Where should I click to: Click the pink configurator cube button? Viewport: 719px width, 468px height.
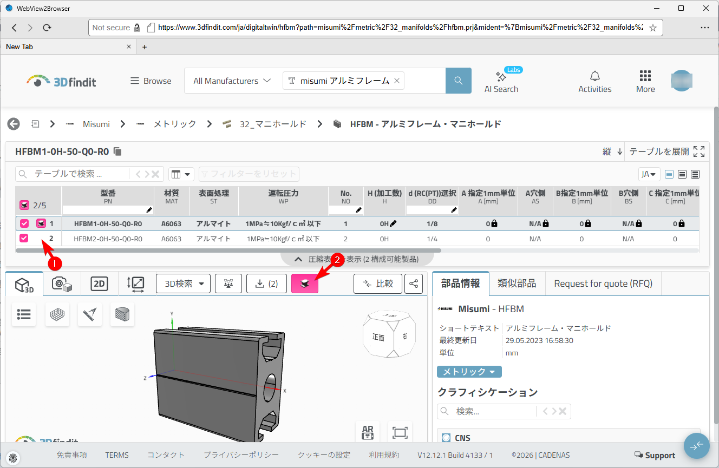(305, 284)
